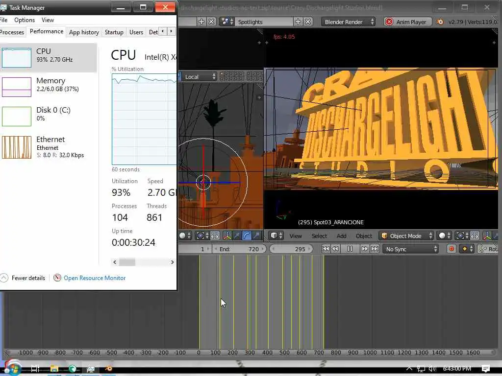Click the current frame 295 field

(291, 249)
